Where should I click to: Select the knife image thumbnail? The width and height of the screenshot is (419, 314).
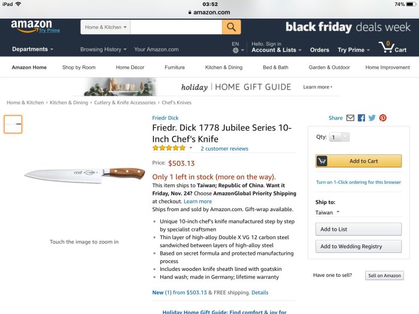pyautogui.click(x=13, y=124)
